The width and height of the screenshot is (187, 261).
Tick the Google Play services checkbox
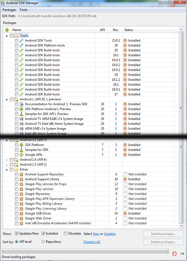pyautogui.click(x=17, y=189)
